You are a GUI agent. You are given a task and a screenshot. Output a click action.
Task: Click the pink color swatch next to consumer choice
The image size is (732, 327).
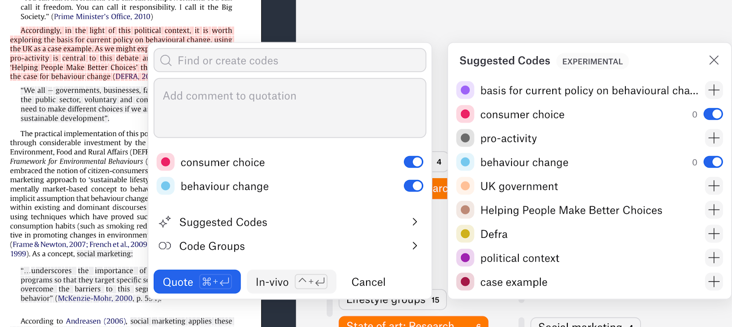tap(166, 162)
